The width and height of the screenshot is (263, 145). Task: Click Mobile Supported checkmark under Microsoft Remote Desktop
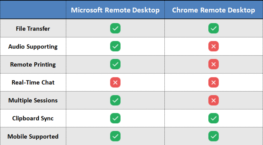(x=115, y=136)
